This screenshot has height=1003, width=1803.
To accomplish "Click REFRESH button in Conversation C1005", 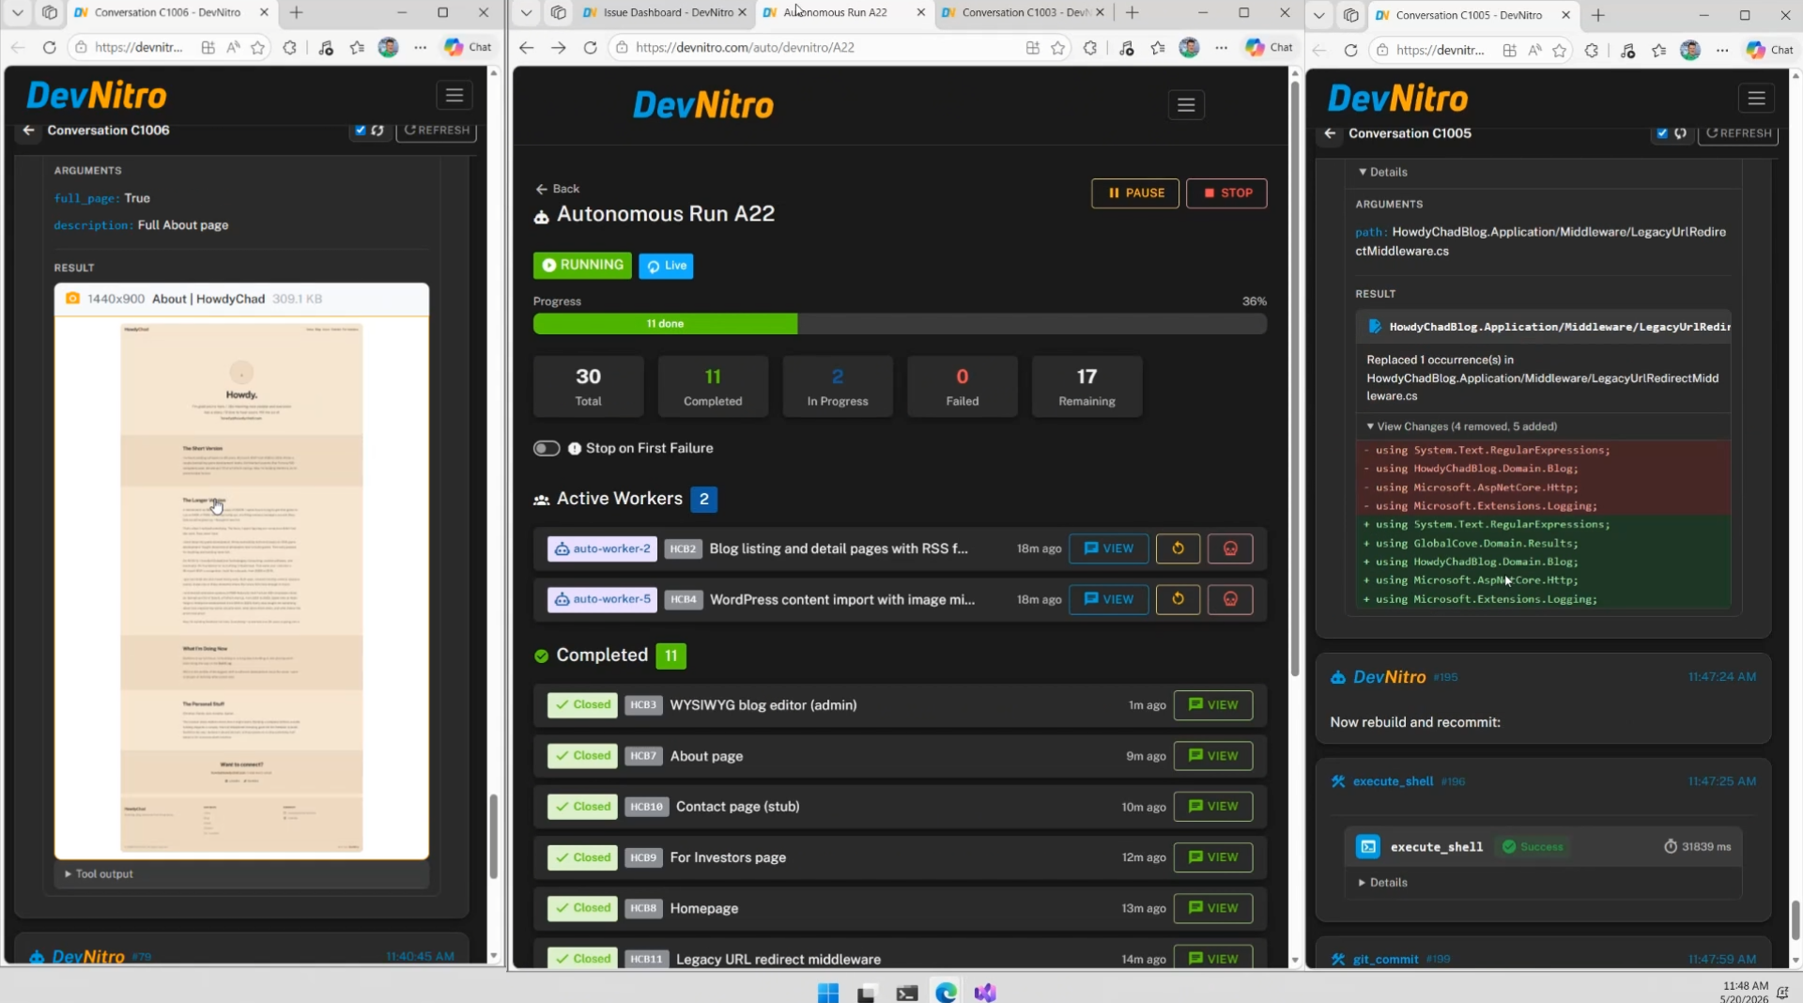I will (x=1738, y=133).
